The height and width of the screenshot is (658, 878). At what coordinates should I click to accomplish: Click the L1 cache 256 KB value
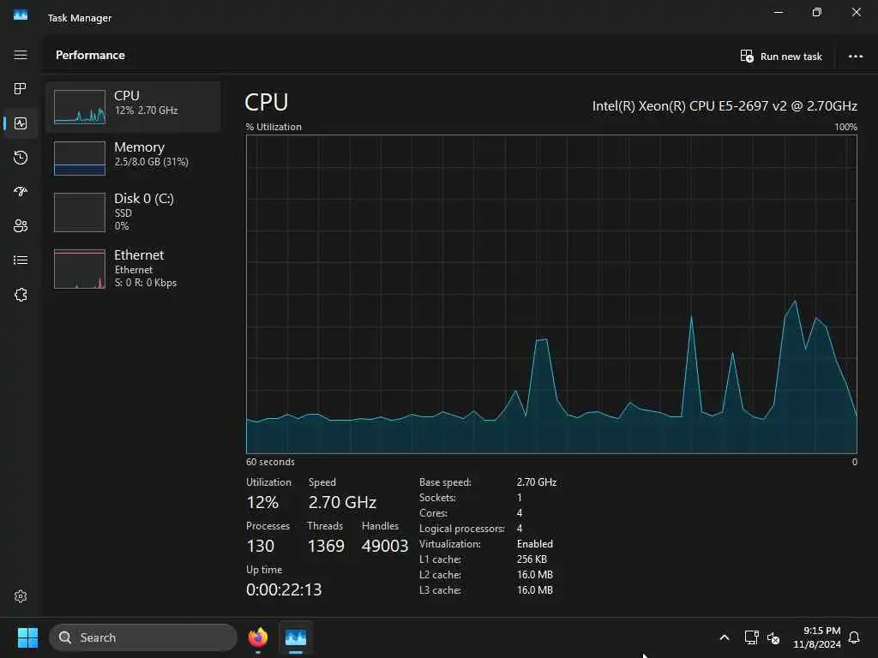point(532,559)
